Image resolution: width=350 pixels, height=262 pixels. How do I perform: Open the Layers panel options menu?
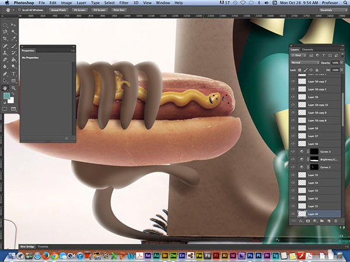(x=341, y=49)
